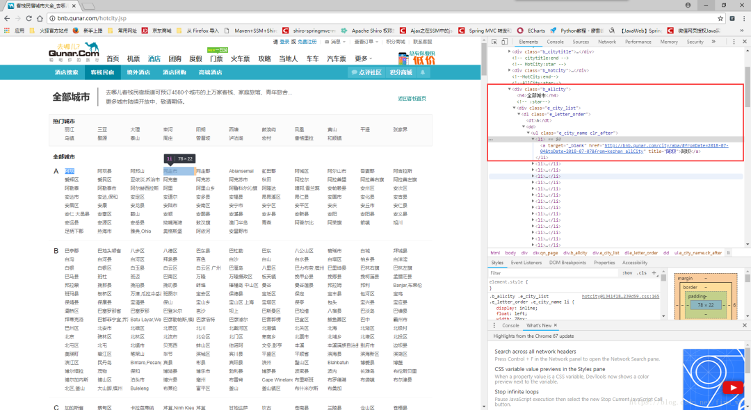Image resolution: width=751 pixels, height=410 pixels.
Task: Bookmark this page with the star icon
Action: tap(720, 18)
